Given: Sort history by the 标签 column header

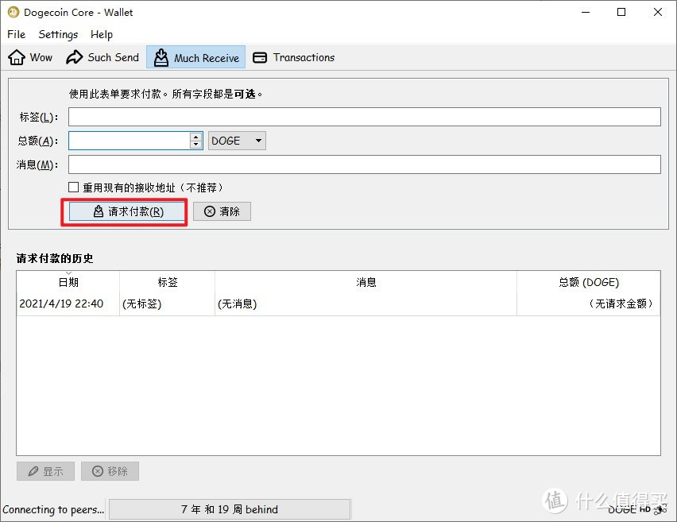Looking at the screenshot, I should (168, 282).
